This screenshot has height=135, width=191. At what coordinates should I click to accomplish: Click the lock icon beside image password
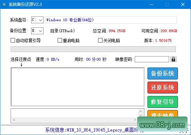tap(174, 59)
